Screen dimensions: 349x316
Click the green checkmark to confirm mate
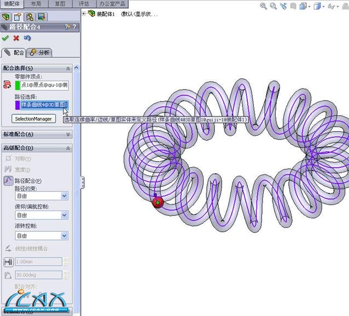5,38
